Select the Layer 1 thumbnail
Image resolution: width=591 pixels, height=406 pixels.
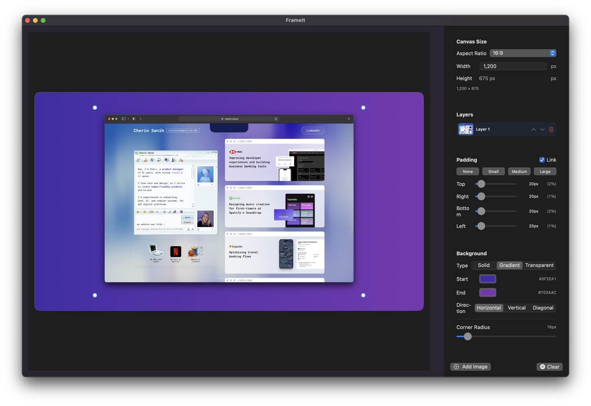465,129
